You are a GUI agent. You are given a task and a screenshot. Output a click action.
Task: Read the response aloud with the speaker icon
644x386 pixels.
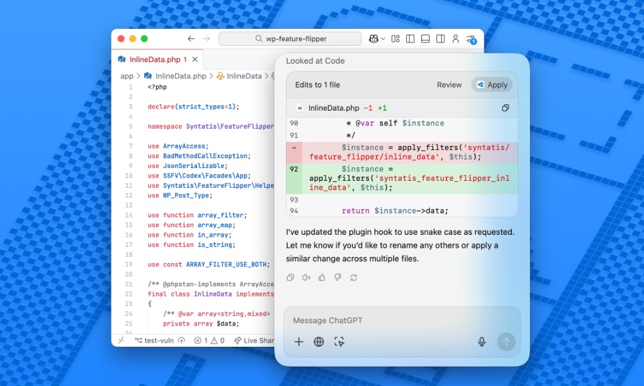coord(306,278)
